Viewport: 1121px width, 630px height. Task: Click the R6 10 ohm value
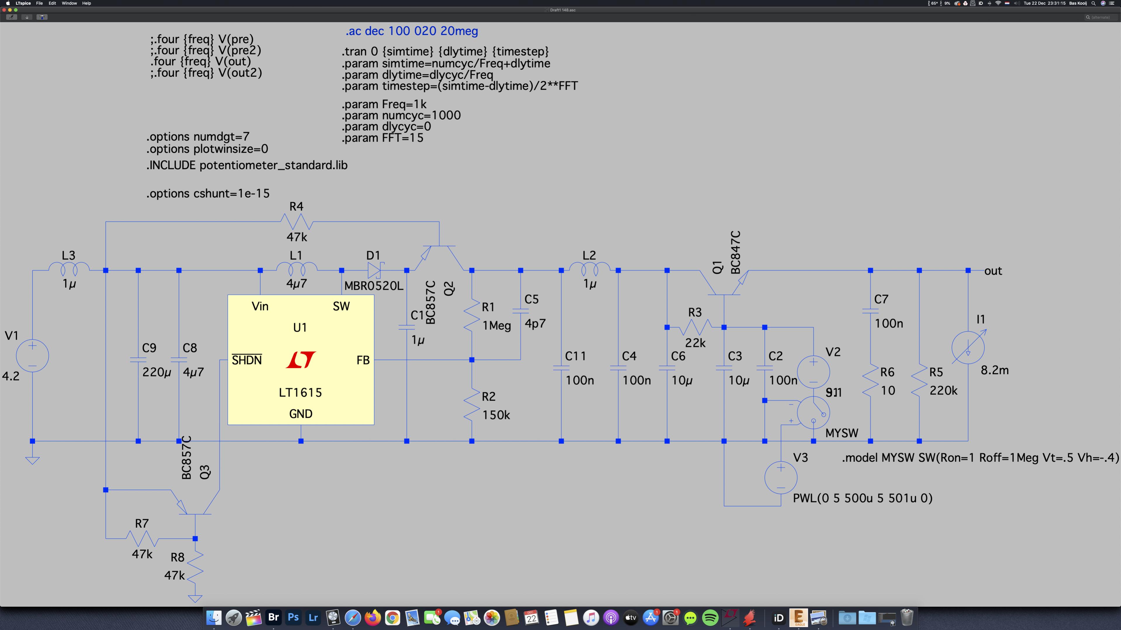(x=888, y=391)
